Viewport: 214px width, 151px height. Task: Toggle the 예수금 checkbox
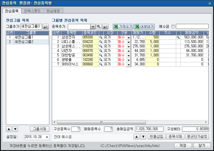(173, 27)
